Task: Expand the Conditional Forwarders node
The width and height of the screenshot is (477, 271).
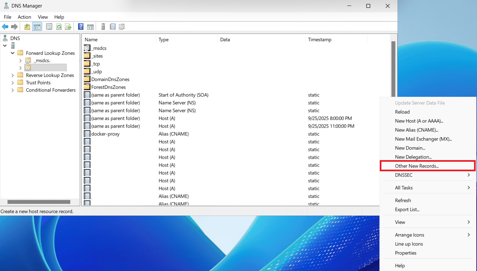Action: coord(13,90)
